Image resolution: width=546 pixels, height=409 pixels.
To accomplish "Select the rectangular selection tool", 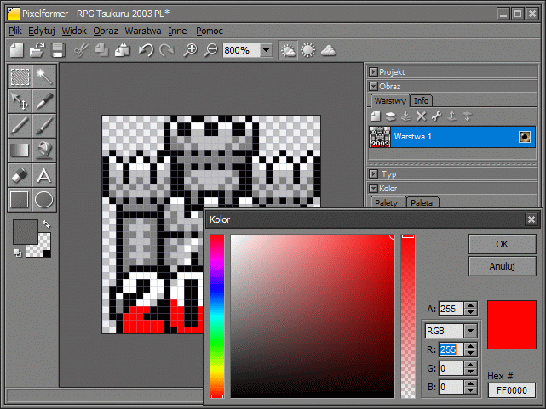I will (20, 77).
